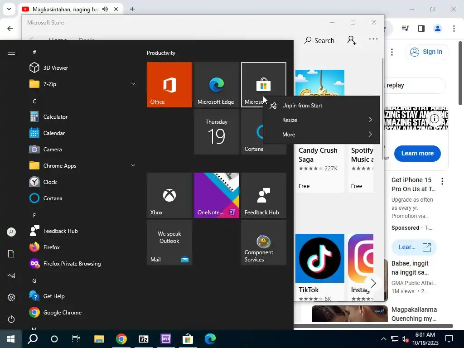Image resolution: width=464 pixels, height=348 pixels.
Task: Open a new Chrome tab
Action: point(132,9)
